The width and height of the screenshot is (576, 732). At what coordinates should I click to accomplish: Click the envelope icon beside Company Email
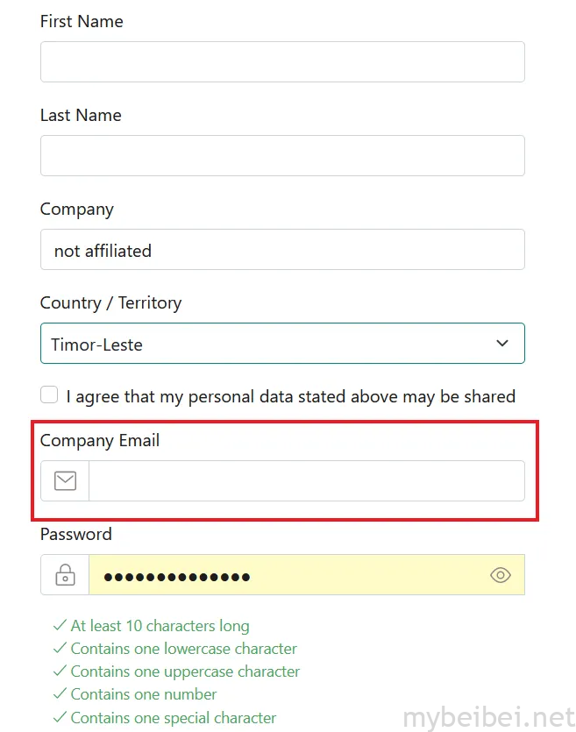coord(65,480)
